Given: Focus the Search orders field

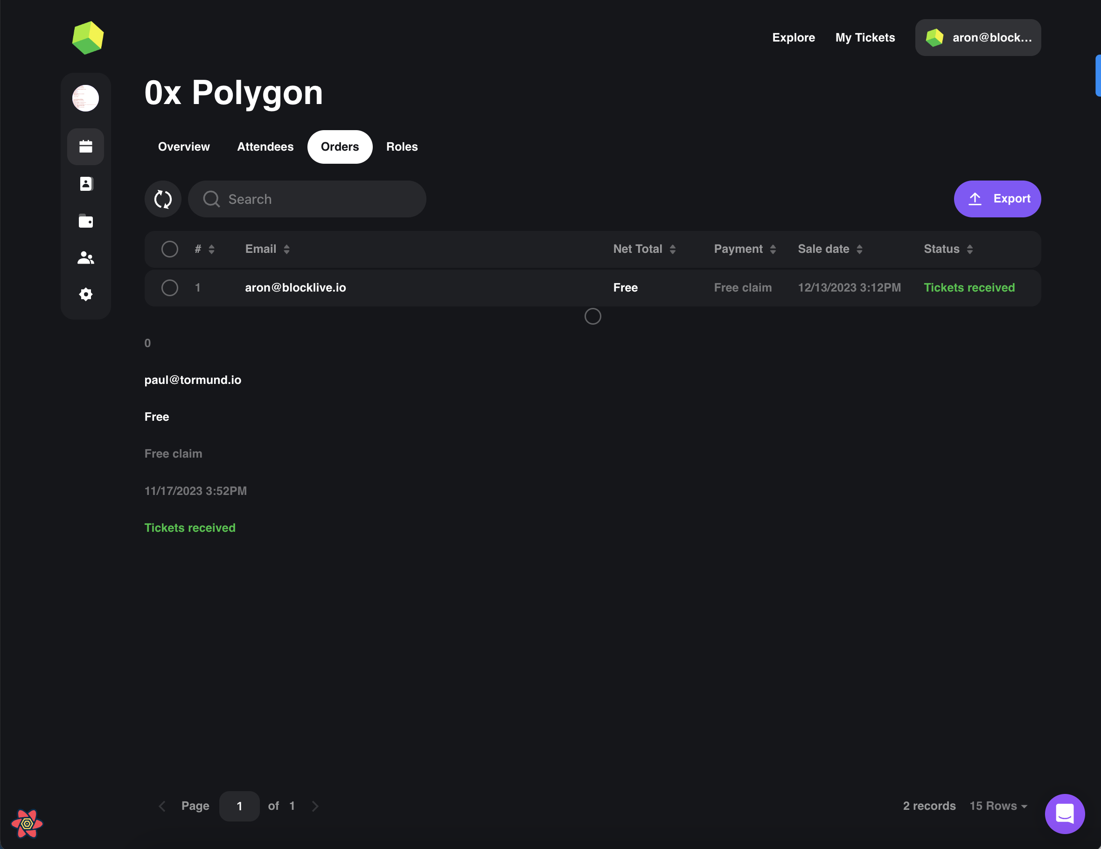Looking at the screenshot, I should click(307, 199).
